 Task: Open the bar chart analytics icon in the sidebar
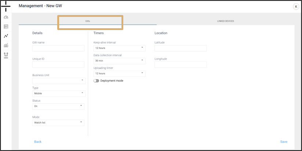pyautogui.click(x=6, y=45)
